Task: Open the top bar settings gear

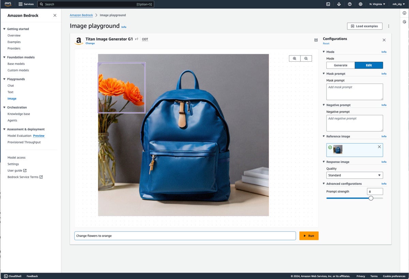Action: click(x=361, y=4)
